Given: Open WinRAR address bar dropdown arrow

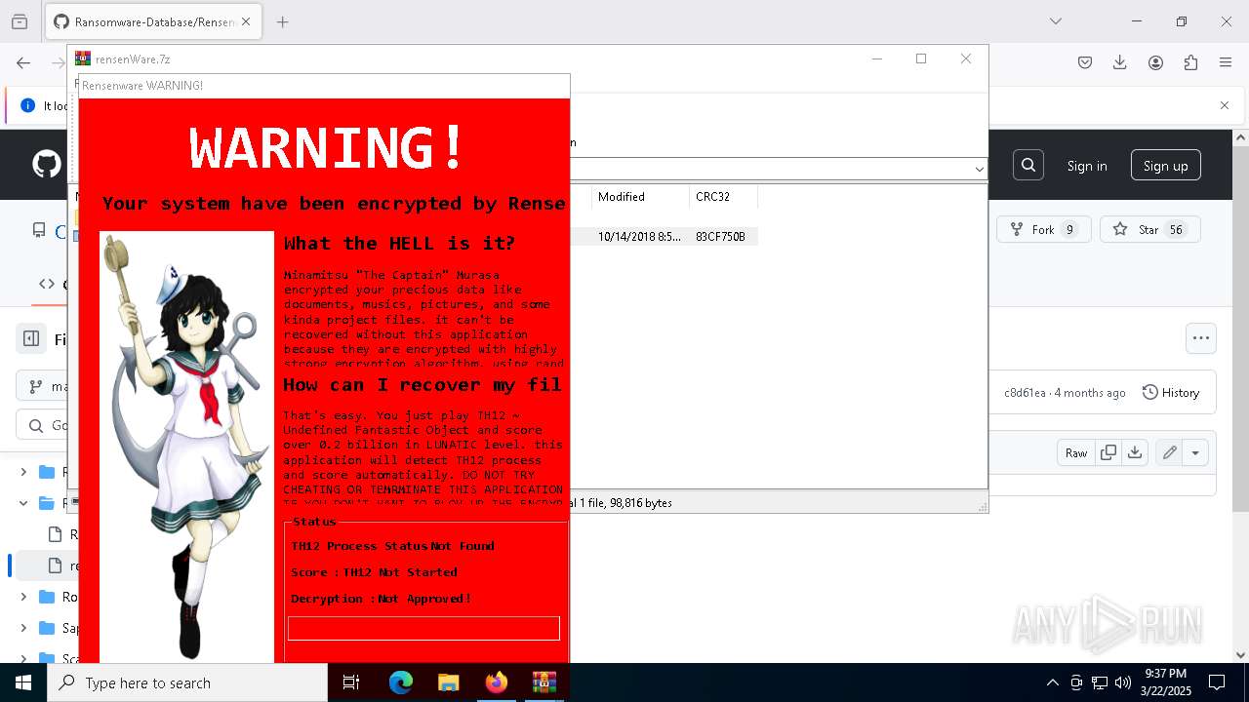Looking at the screenshot, I should click(979, 169).
